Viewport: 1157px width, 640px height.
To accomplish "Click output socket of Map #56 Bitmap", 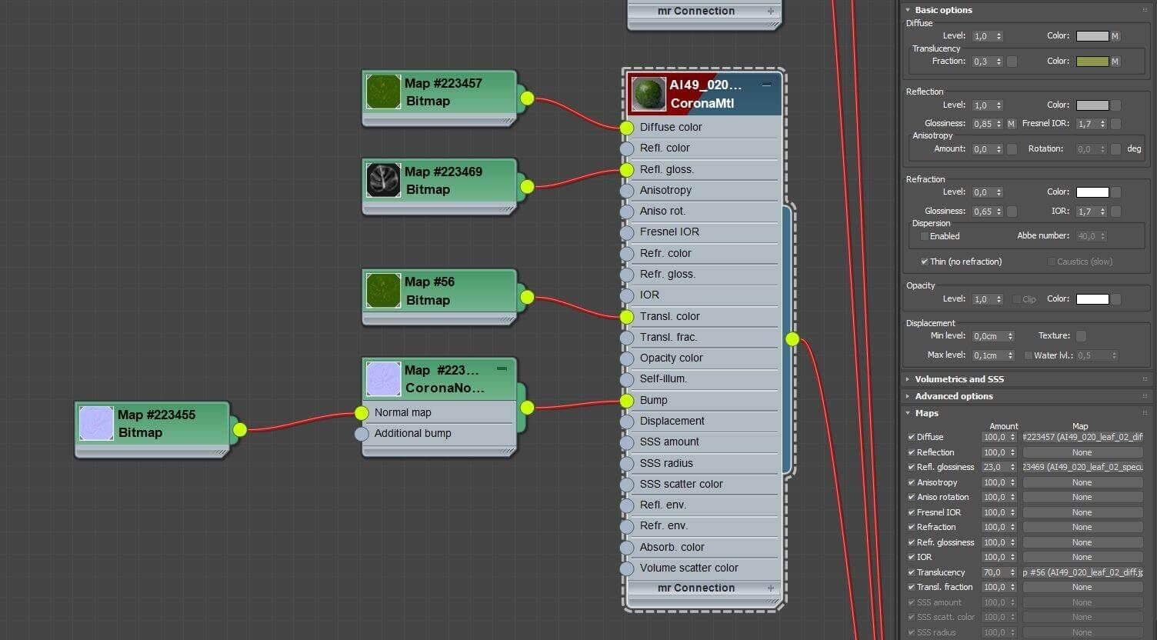I will click(x=527, y=297).
